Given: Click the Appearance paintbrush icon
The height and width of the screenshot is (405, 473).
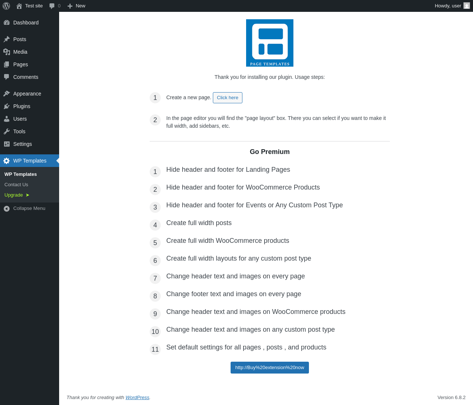Looking at the screenshot, I should click(x=7, y=94).
